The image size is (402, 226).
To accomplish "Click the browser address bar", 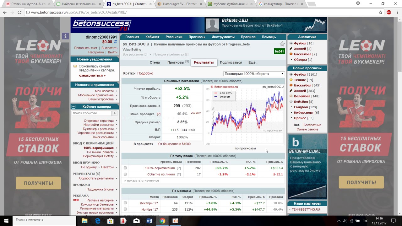I will tap(201, 12).
